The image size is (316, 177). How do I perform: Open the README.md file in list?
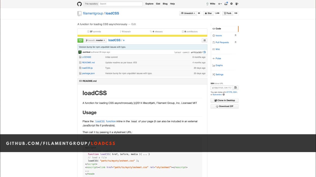pyautogui.click(x=88, y=63)
